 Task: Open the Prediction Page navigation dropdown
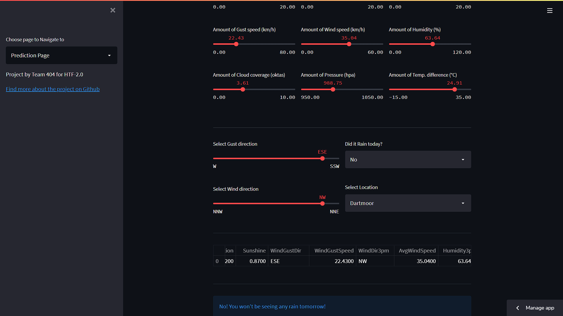tap(62, 55)
